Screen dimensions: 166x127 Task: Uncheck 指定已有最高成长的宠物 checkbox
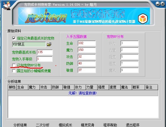click(14, 38)
